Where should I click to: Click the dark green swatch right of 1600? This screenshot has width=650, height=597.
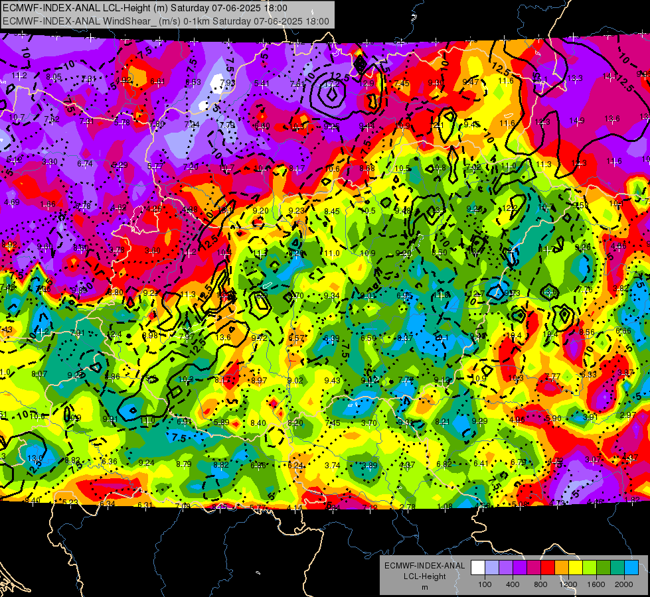(x=603, y=568)
